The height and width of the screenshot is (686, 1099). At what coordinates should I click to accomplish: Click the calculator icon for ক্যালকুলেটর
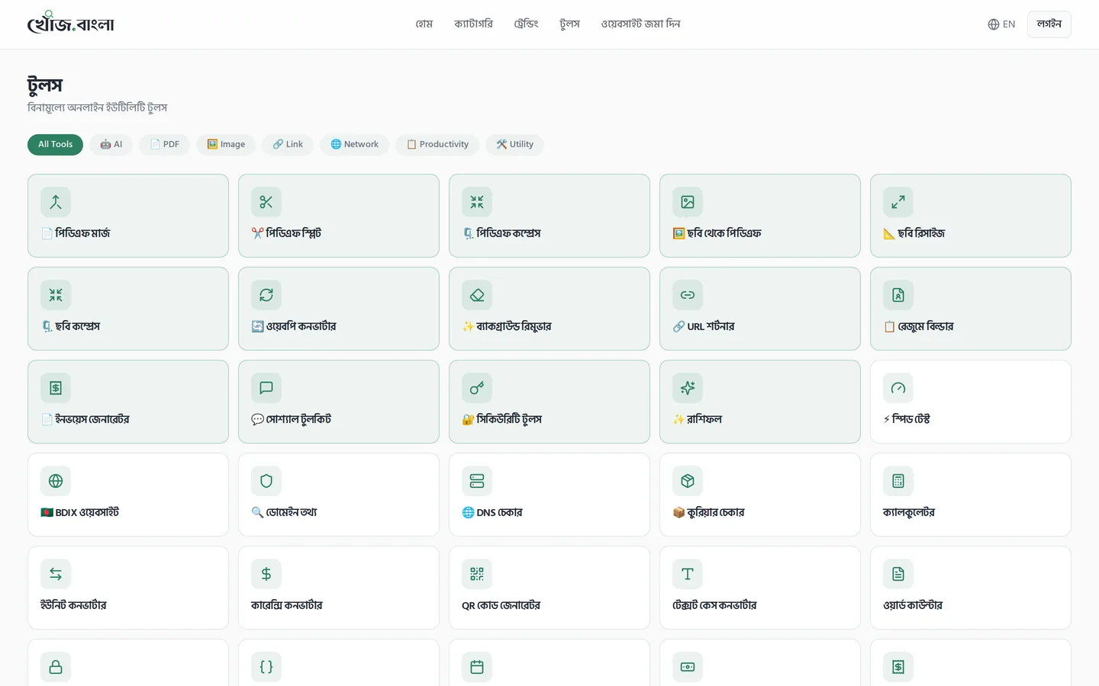tap(898, 481)
